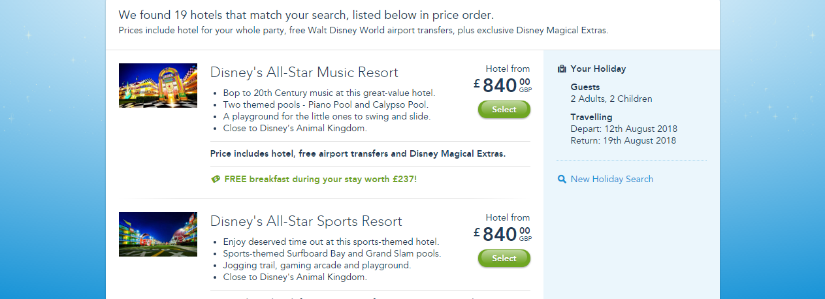Click the Return: 19th August 2018 date
The width and height of the screenshot is (825, 299).
tap(623, 140)
